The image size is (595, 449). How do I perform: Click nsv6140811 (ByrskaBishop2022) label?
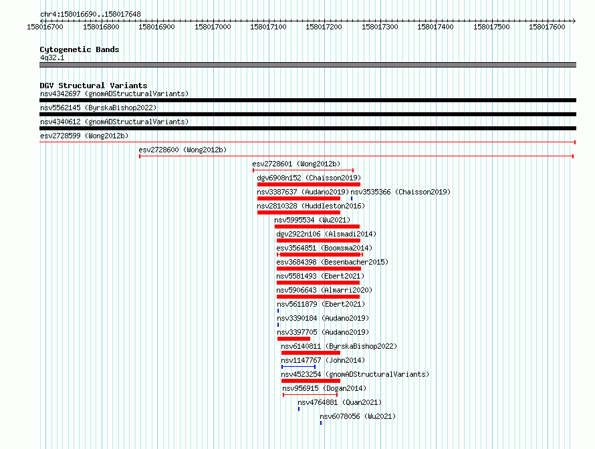(339, 346)
